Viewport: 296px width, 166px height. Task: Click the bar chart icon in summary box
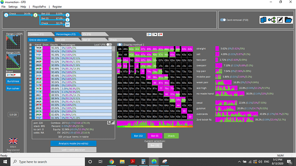coord(113,123)
